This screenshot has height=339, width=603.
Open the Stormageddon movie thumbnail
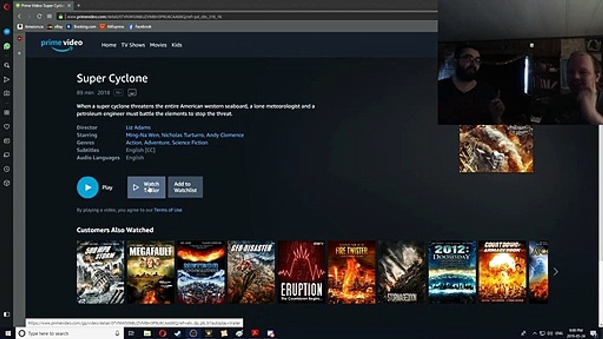point(402,272)
